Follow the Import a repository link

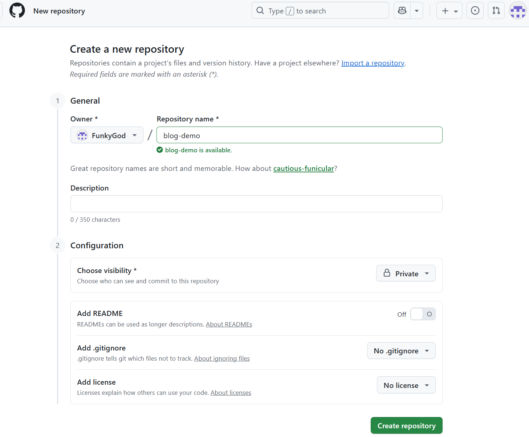click(x=373, y=63)
